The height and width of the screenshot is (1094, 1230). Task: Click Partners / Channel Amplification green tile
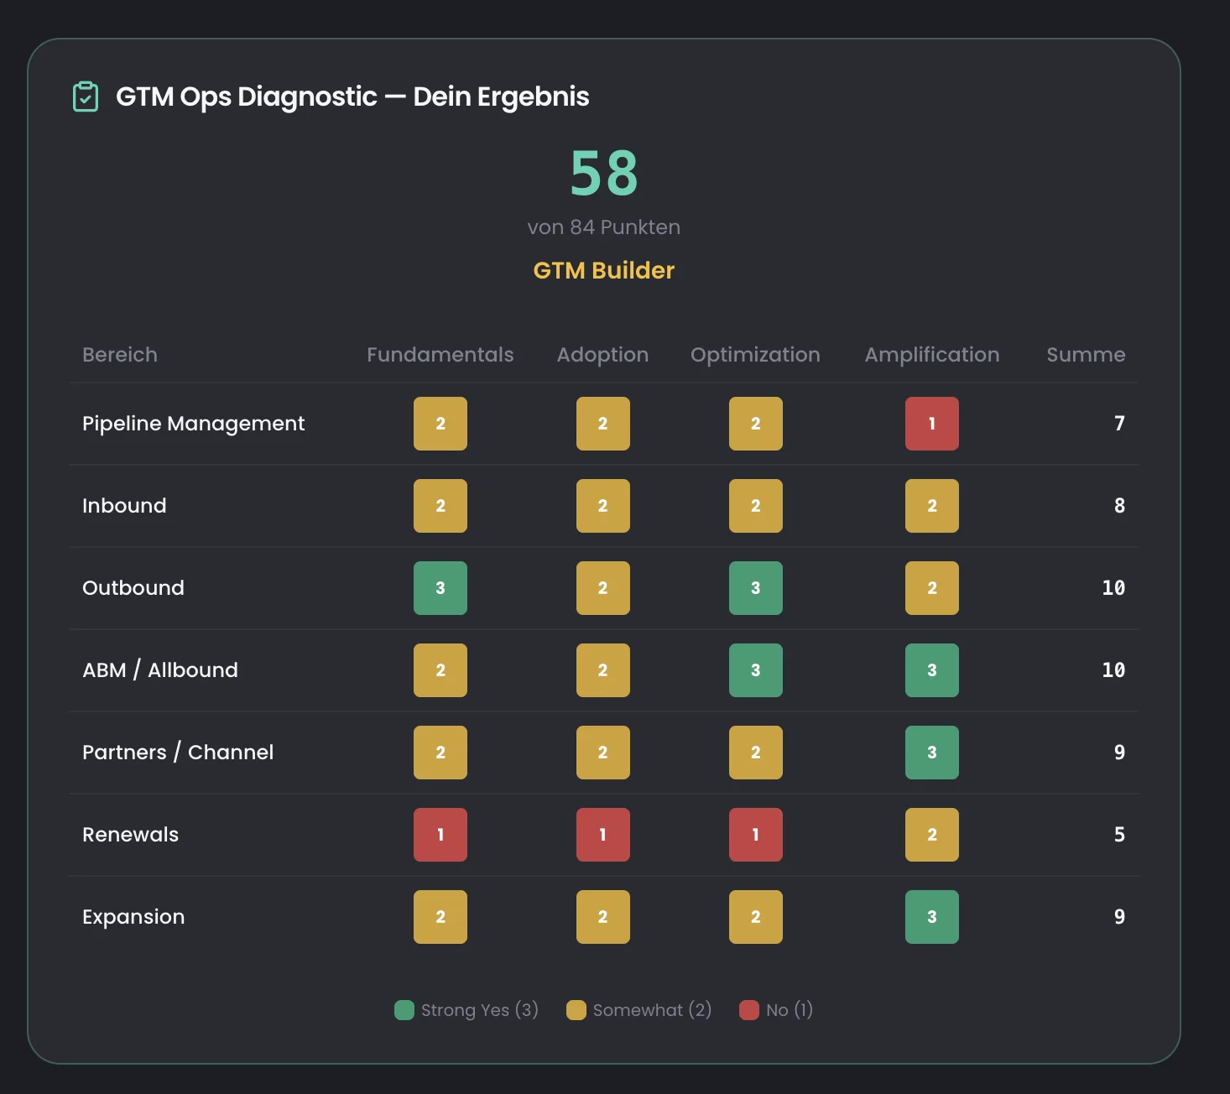[x=932, y=753]
